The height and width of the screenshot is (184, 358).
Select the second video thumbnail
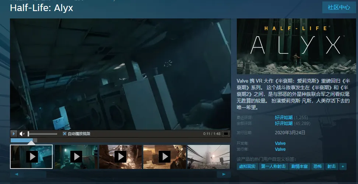(76, 157)
